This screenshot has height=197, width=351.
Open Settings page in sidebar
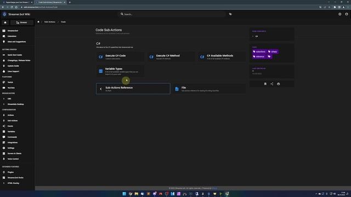[17, 148]
